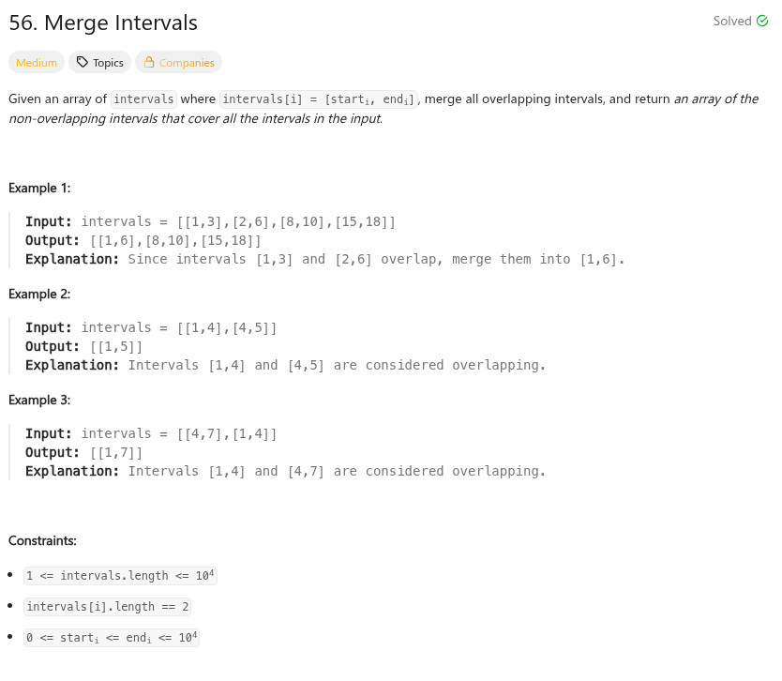
Task: Click the 'intervals[i].length == 2' constraint
Action: 108,607
